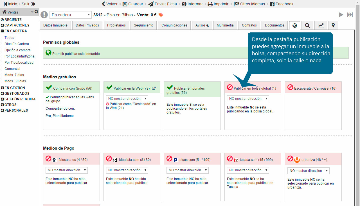
Task: Toggle Publicar como Destacado en la Web
Action: pos(107,104)
